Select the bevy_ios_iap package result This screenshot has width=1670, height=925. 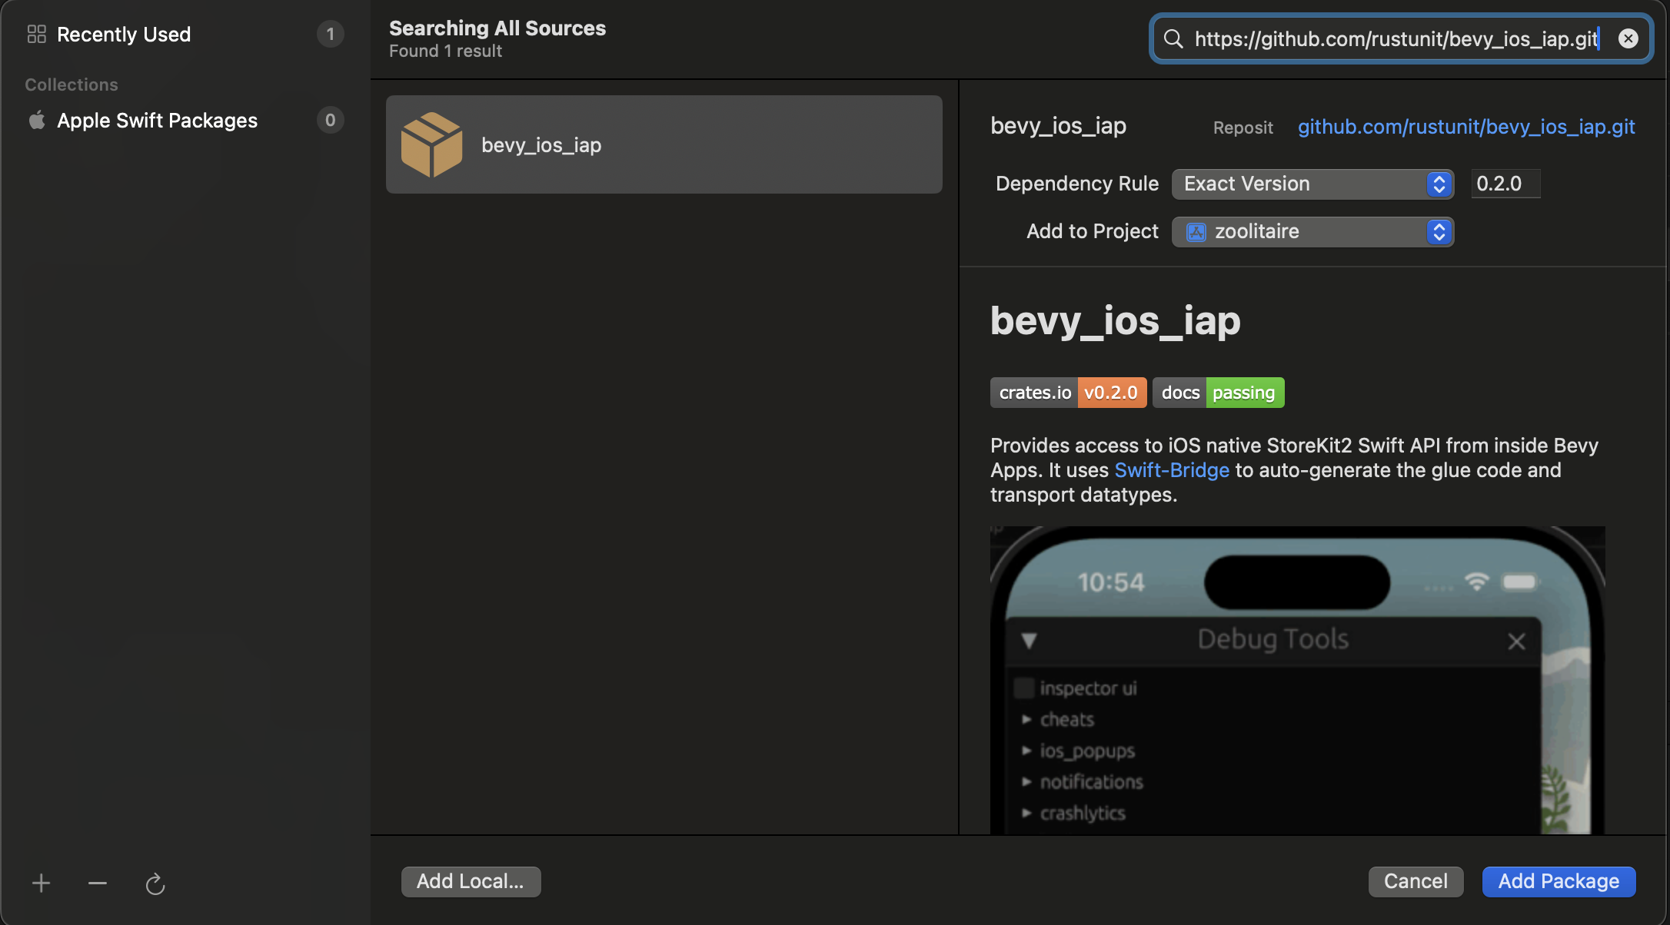[x=664, y=144]
